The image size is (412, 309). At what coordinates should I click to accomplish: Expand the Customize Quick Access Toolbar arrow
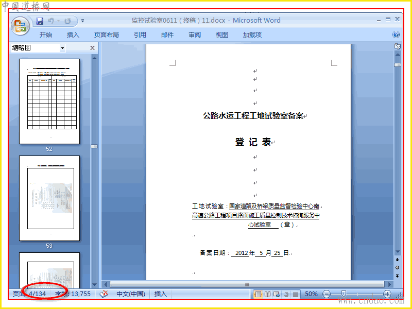(x=82, y=21)
